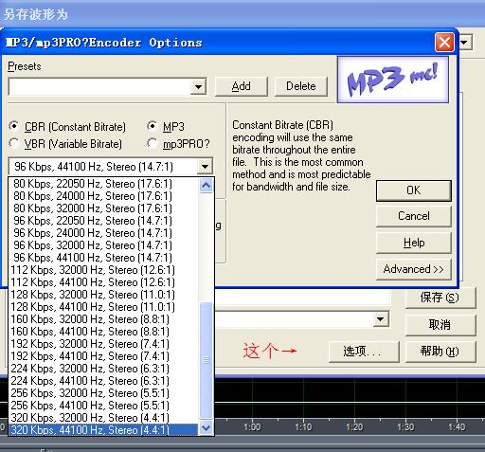Select 256 Kbps, 44100 Hz, Stereo (5.5:1)
Screen dimensions: 485x452
[x=103, y=406]
